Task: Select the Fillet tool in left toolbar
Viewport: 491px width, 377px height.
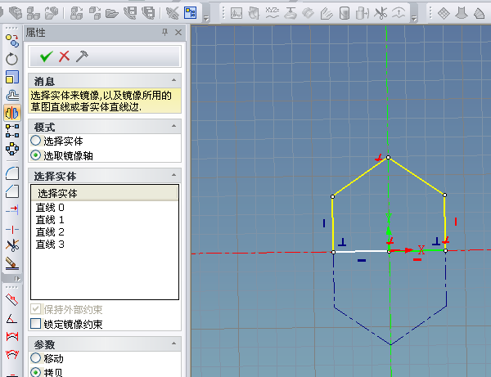Action: (11, 173)
